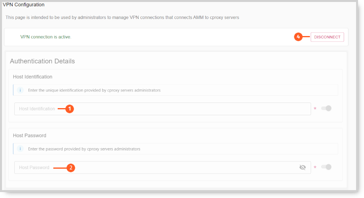Click the 'Enter the password provided' hint banner

(x=175, y=149)
